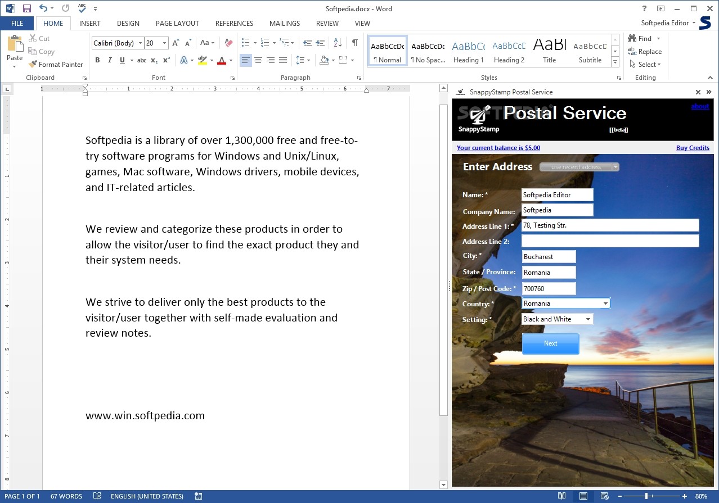Open the Change Case dropdown
This screenshot has height=503, width=719.
(x=208, y=43)
